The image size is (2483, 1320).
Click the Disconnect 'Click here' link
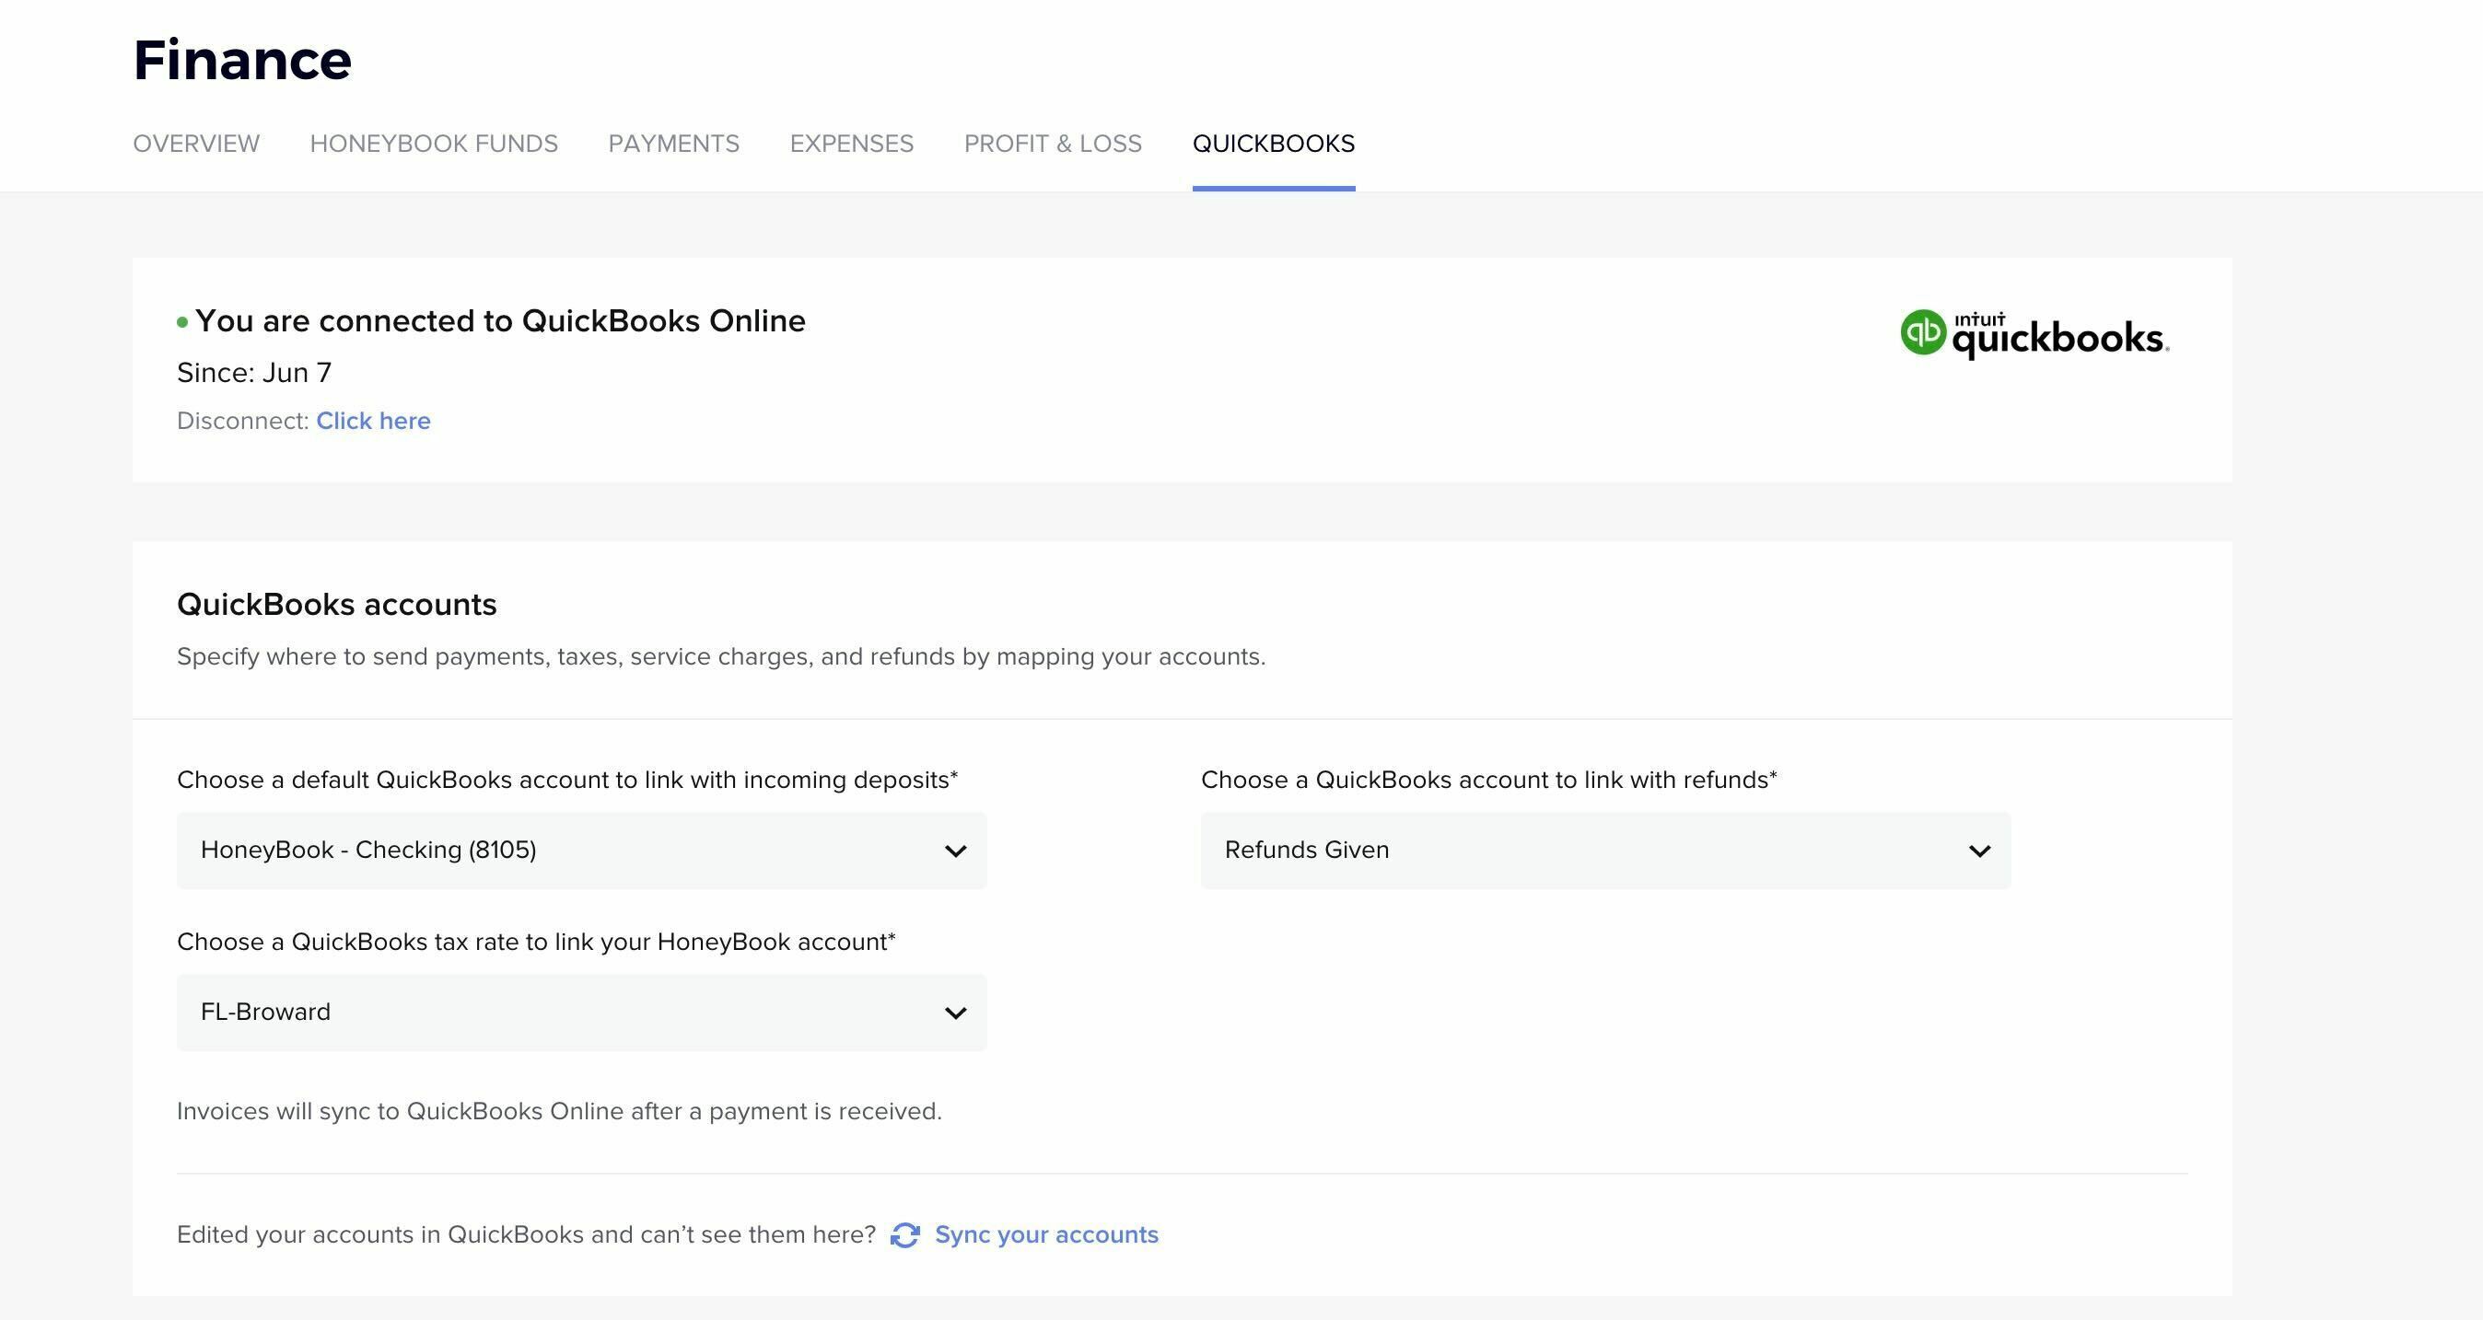(373, 421)
